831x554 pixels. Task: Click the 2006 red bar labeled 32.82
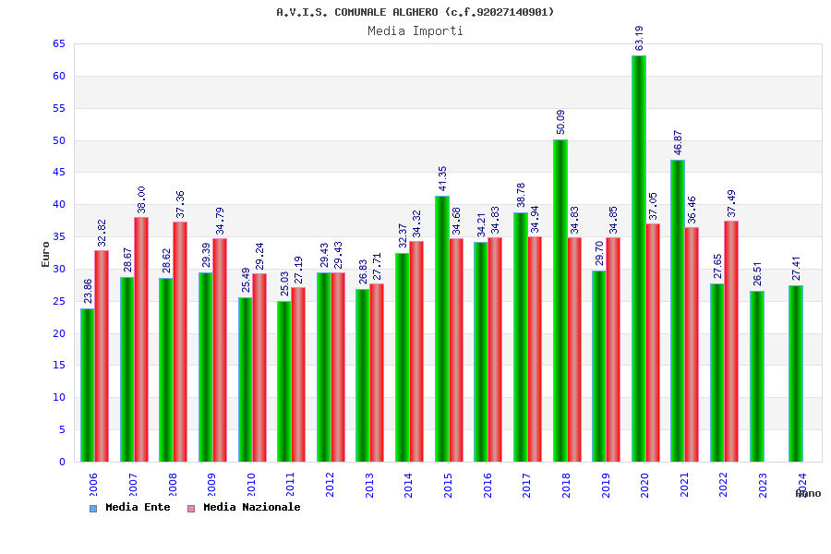click(x=102, y=356)
